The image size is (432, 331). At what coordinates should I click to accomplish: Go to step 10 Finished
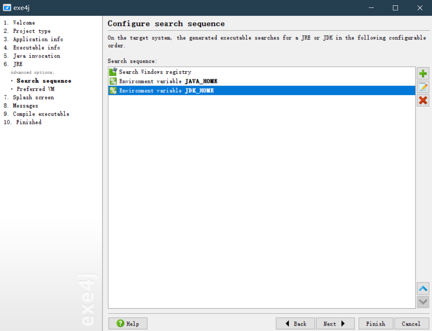pos(22,122)
